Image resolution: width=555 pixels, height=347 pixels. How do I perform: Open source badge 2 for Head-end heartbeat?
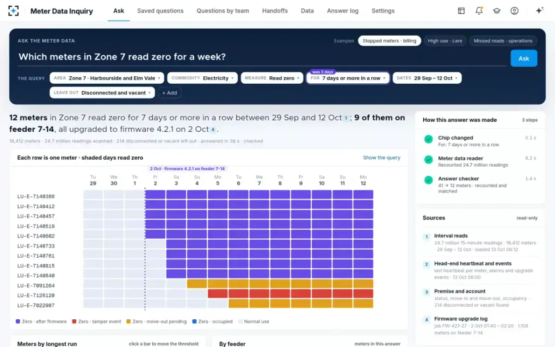point(427,265)
